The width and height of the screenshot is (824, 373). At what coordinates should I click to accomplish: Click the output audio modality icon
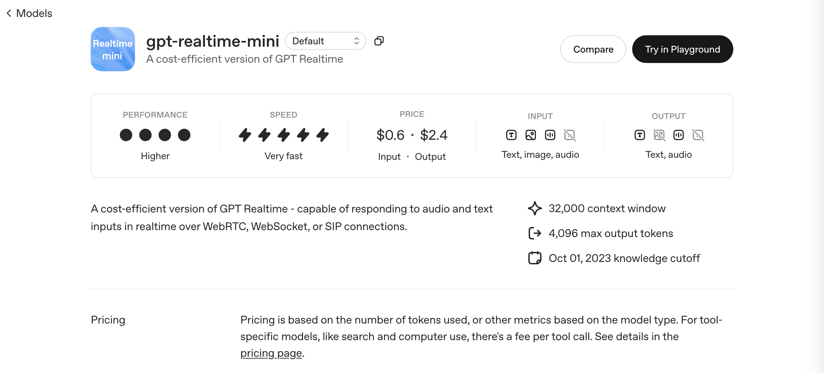coord(678,135)
